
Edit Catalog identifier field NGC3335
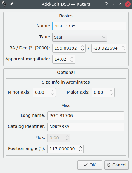click(x=86, y=127)
